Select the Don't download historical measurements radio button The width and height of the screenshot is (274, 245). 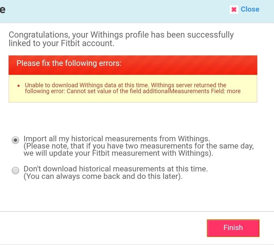coord(15,170)
